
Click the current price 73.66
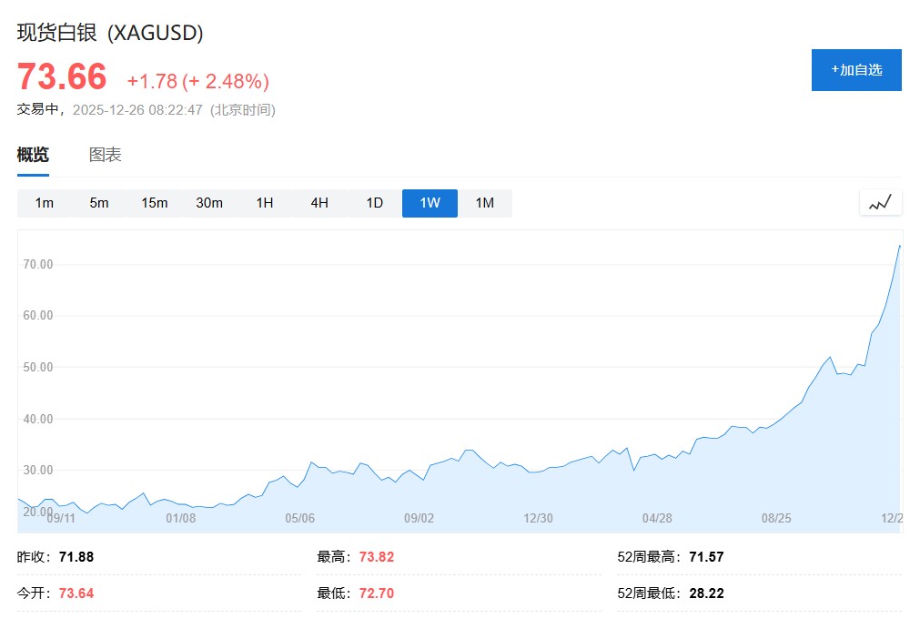pyautogui.click(x=62, y=76)
